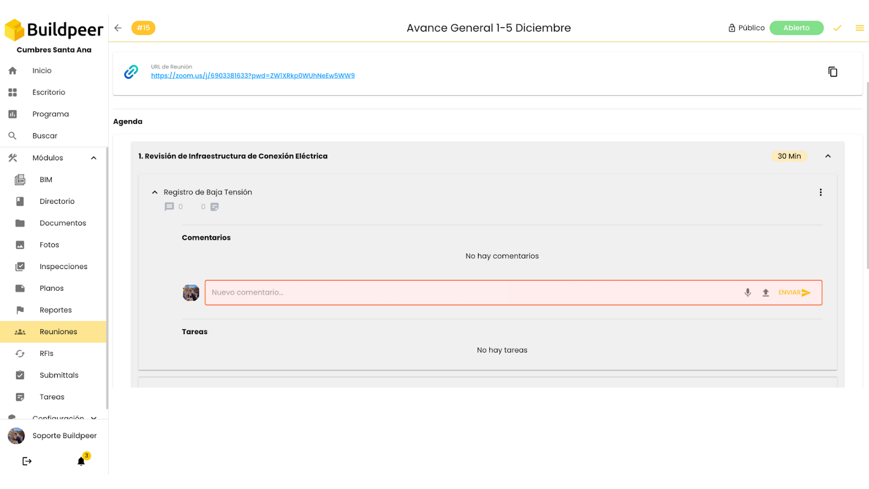The image size is (869, 489).
Task: Click the #15 meeting number badge
Action: click(143, 28)
